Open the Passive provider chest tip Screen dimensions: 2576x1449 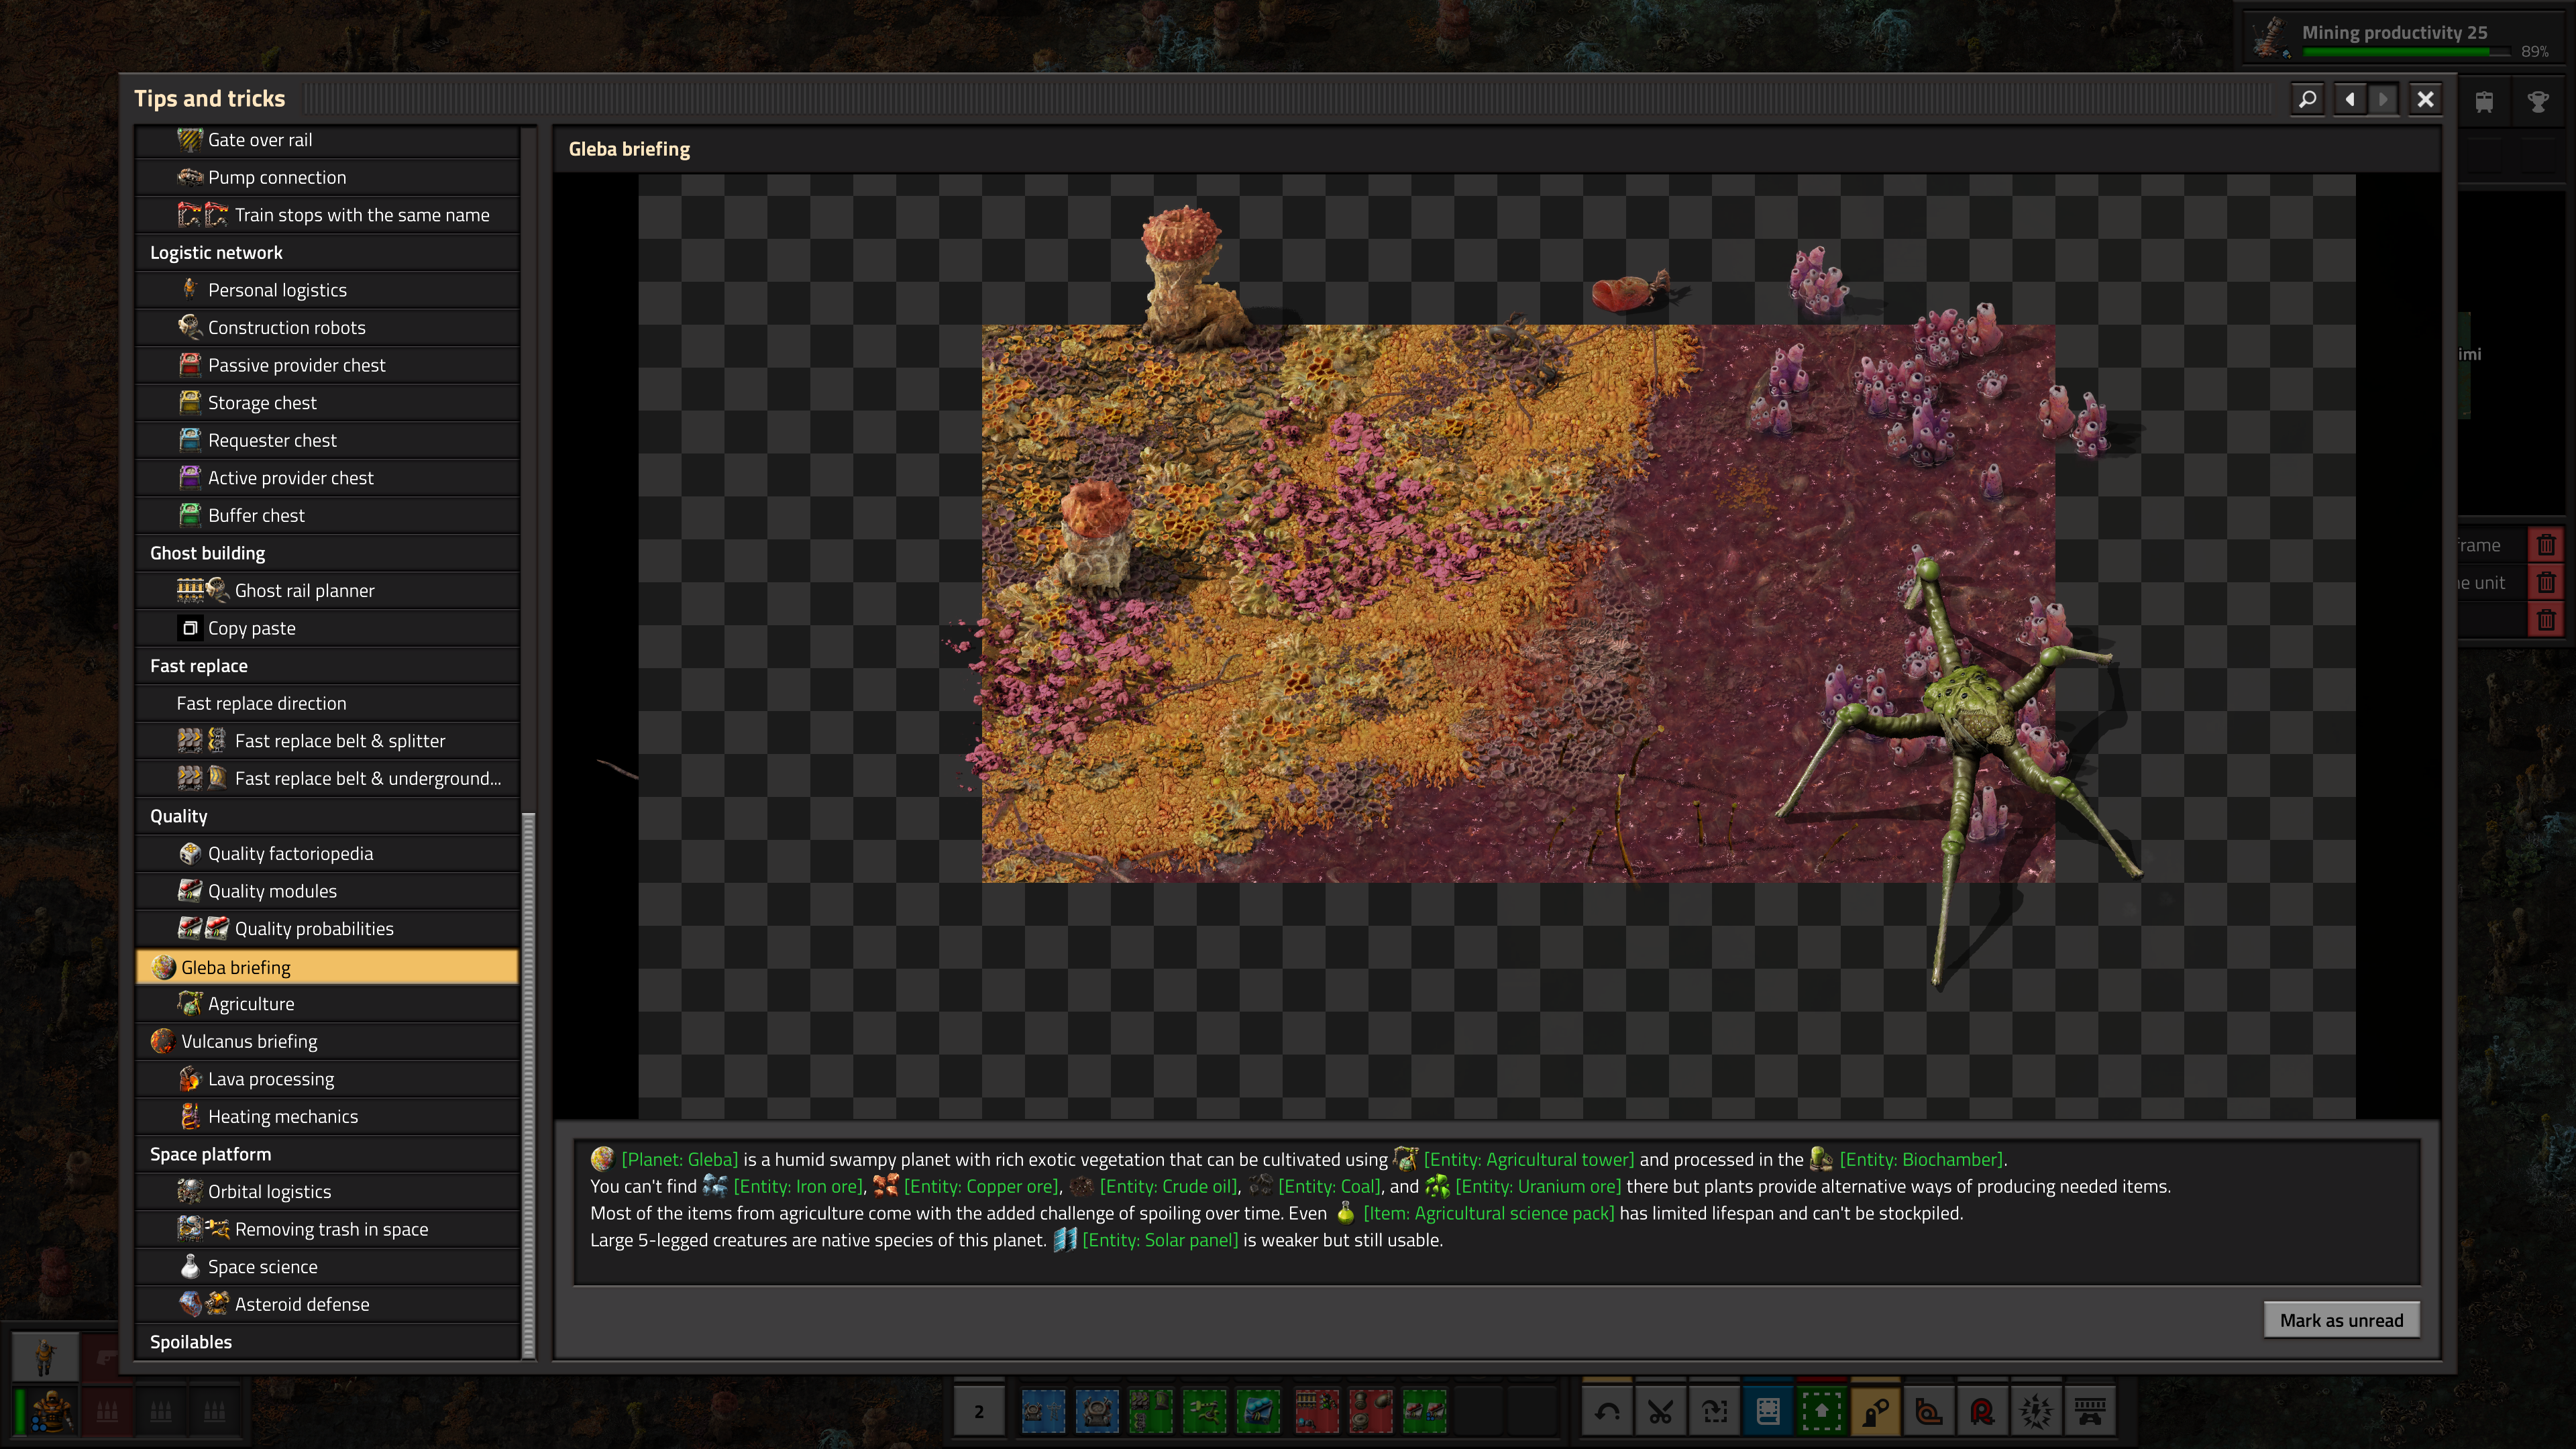click(x=327, y=365)
